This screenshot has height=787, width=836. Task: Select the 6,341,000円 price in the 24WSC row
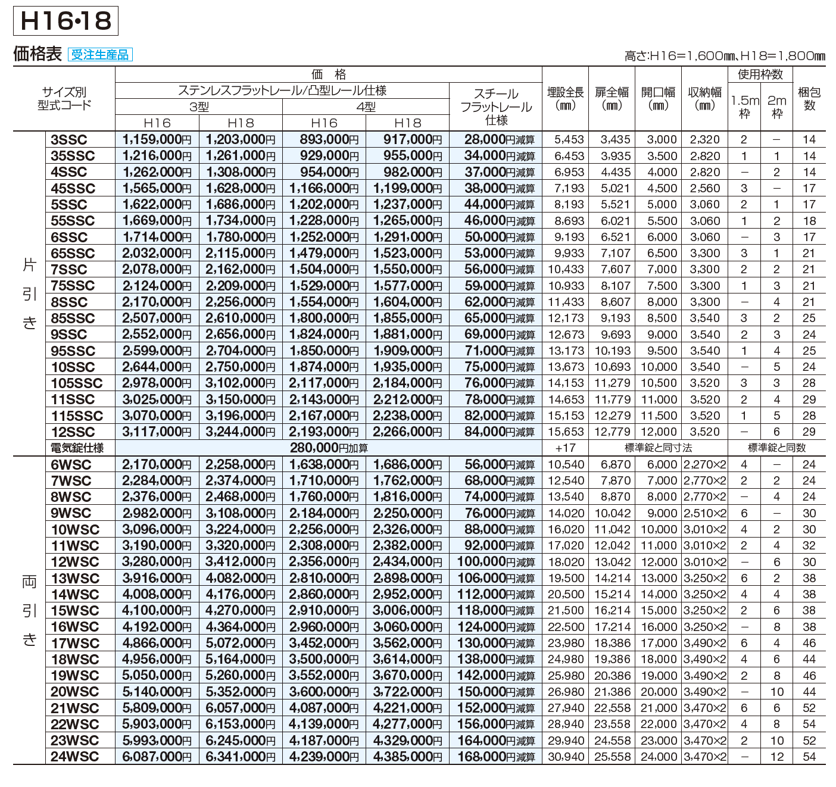241,757
